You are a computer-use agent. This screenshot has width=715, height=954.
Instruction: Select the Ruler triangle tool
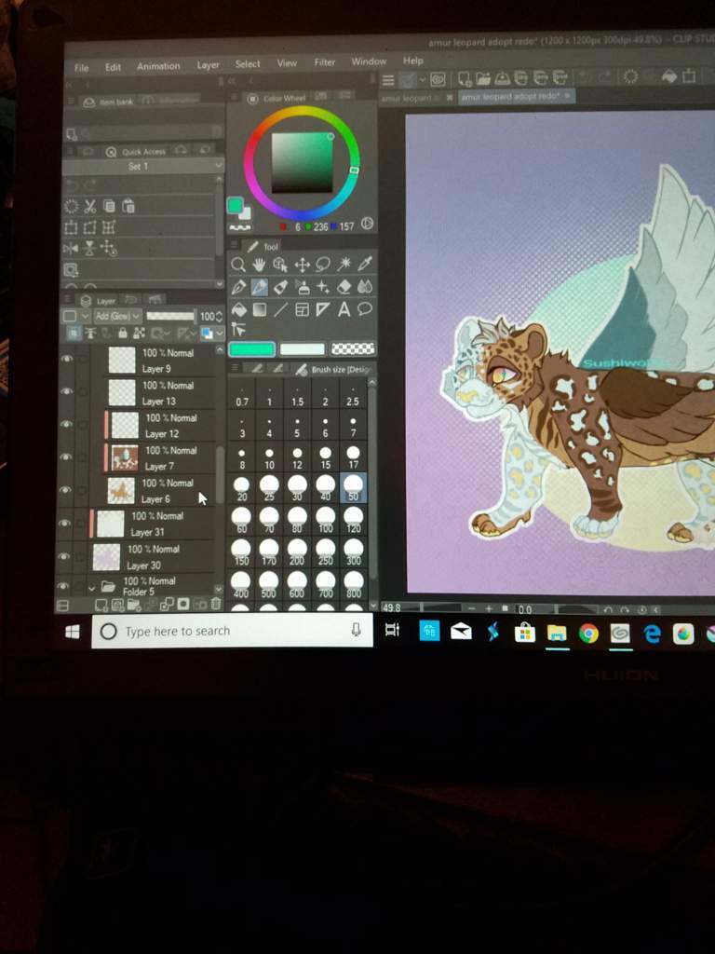tap(323, 309)
